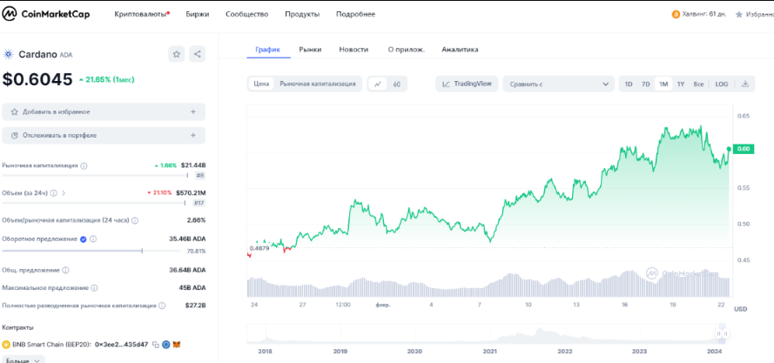774x363 pixels.
Task: Copy the BNB Smart Chain contract address
Action: click(x=156, y=345)
